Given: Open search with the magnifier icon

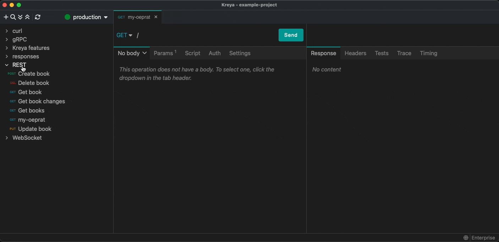Looking at the screenshot, I should point(13,17).
